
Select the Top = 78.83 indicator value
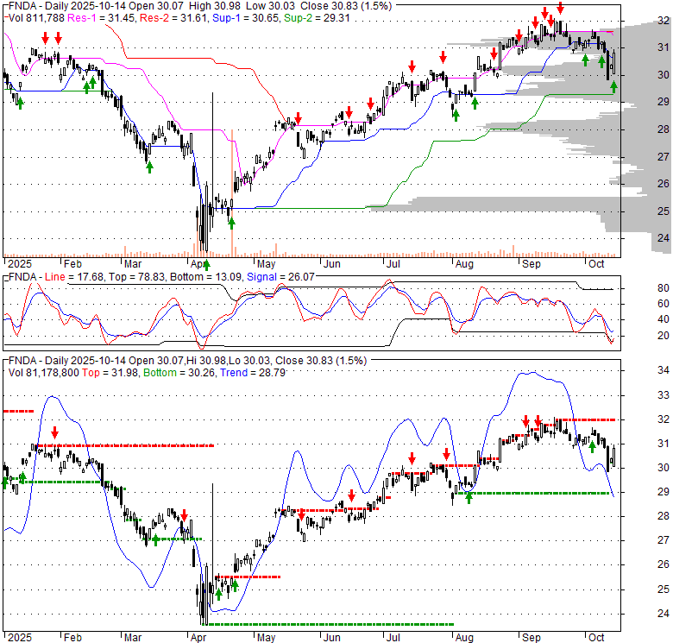[136, 277]
